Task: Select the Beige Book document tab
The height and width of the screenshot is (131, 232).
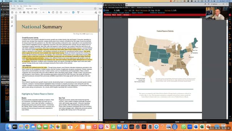Action: click(x=32, y=9)
